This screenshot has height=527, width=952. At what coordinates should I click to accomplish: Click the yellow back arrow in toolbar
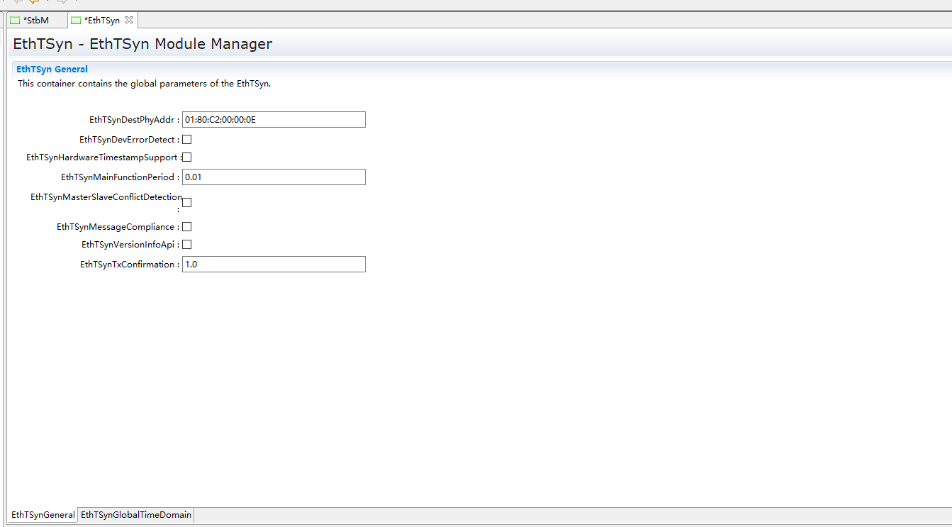point(33,2)
